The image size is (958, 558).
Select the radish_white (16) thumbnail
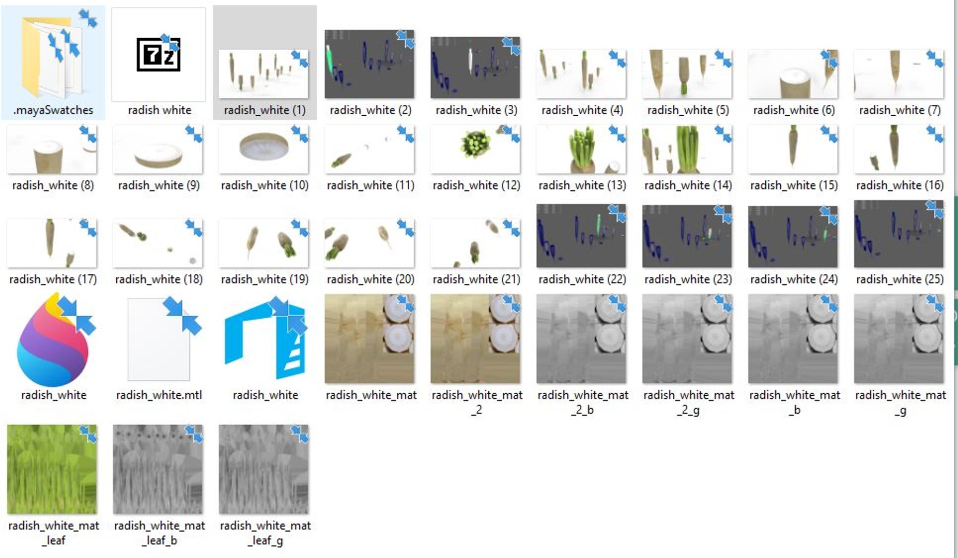click(x=899, y=149)
